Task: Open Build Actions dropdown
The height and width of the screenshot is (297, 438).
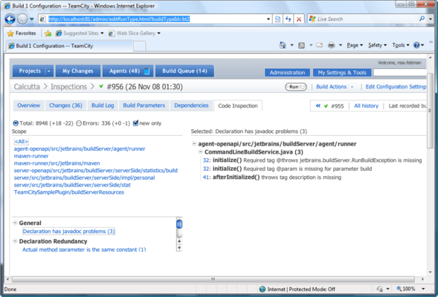Action: [x=335, y=87]
